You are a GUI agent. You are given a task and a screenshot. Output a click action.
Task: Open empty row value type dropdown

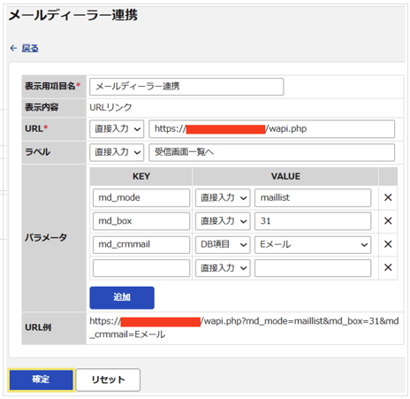pyautogui.click(x=223, y=268)
